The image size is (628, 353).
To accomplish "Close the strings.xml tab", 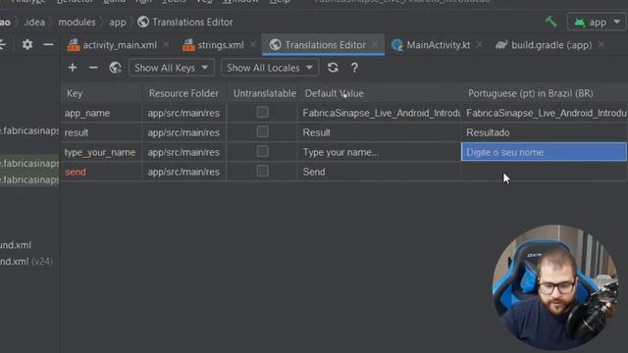I will click(x=253, y=45).
